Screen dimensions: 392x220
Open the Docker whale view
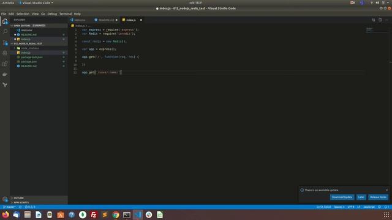tap(5, 74)
